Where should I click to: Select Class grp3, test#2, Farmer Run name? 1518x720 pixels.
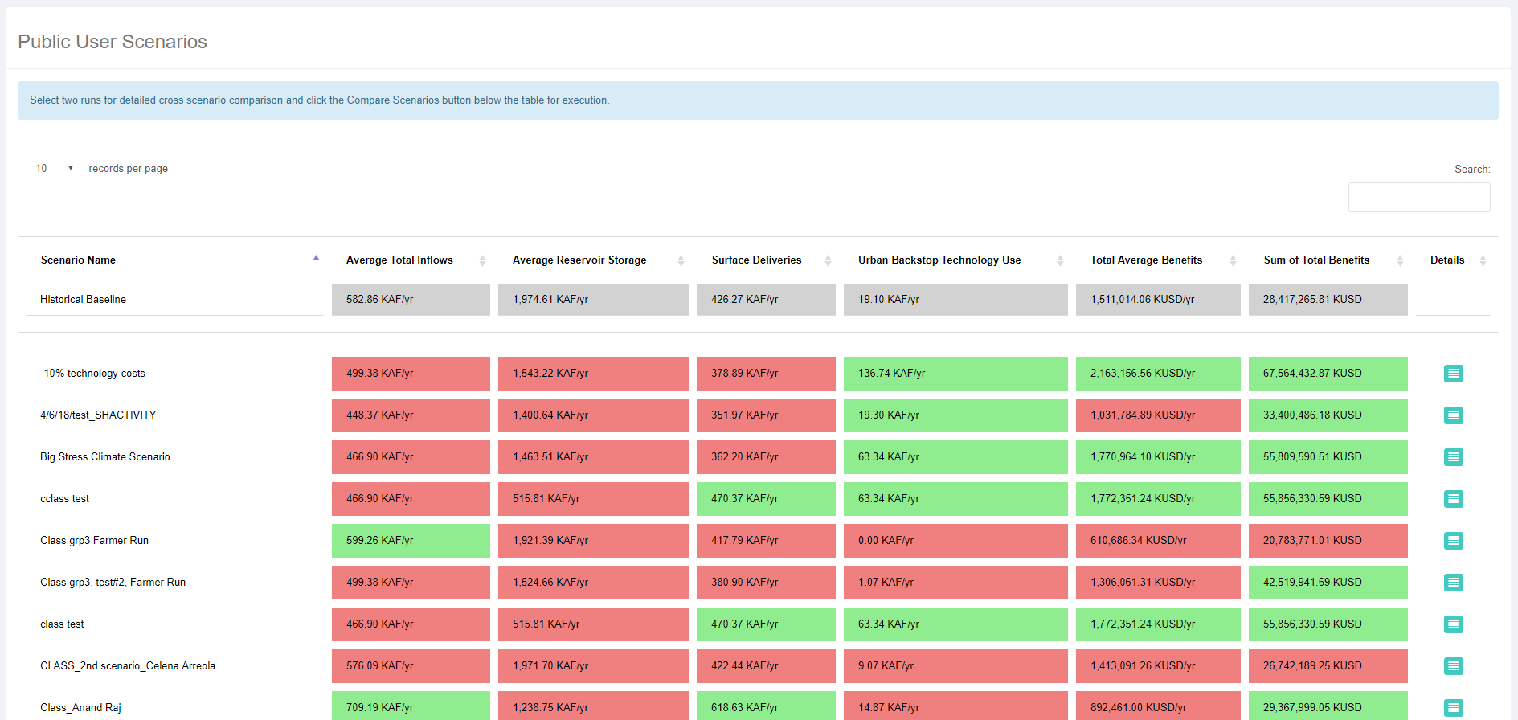point(113,583)
